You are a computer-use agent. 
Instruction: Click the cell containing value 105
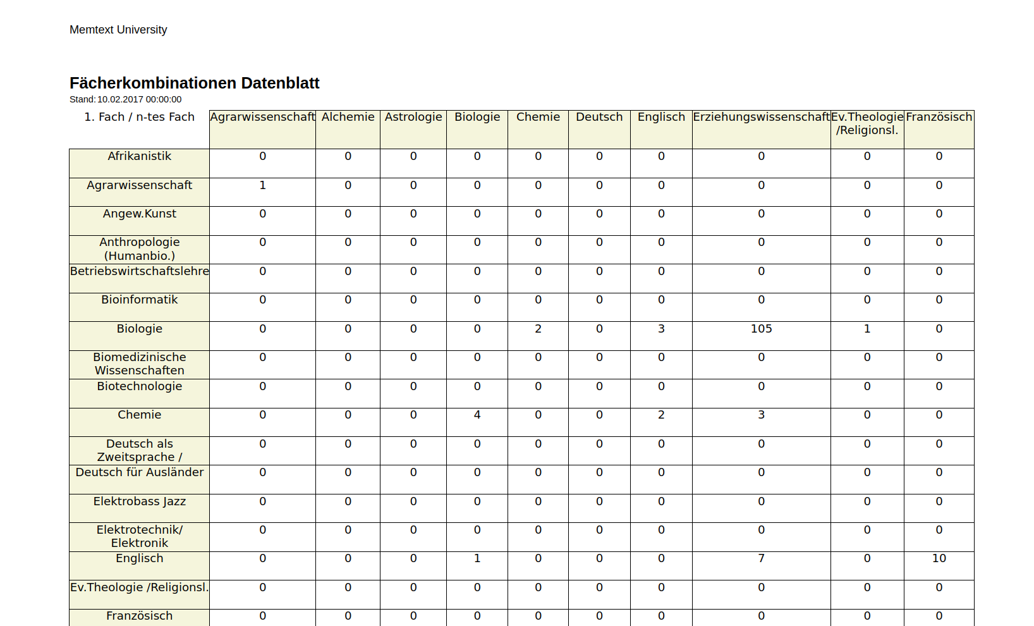(x=761, y=329)
